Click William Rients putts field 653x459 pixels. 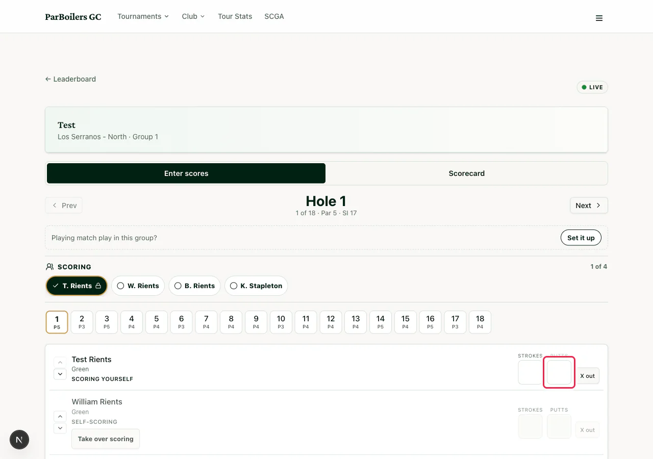[559, 426]
